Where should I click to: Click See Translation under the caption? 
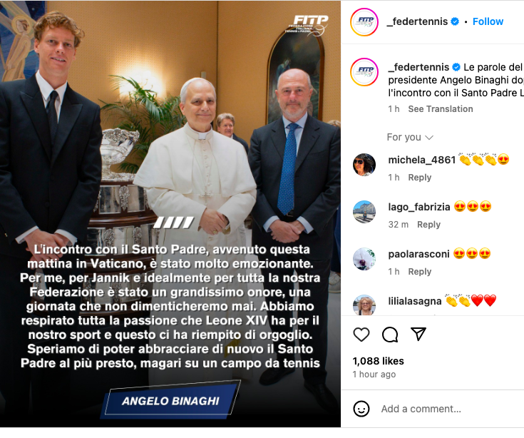pos(441,109)
